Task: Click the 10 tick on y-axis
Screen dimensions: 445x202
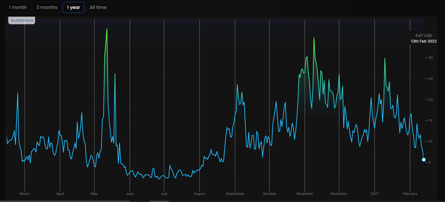Action: (x=430, y=141)
